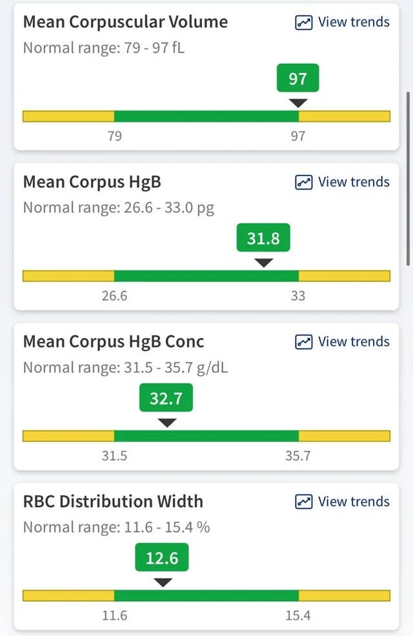The width and height of the screenshot is (413, 636).
Task: Select the Mean Corpuscular Volume title
Action: click(x=125, y=22)
